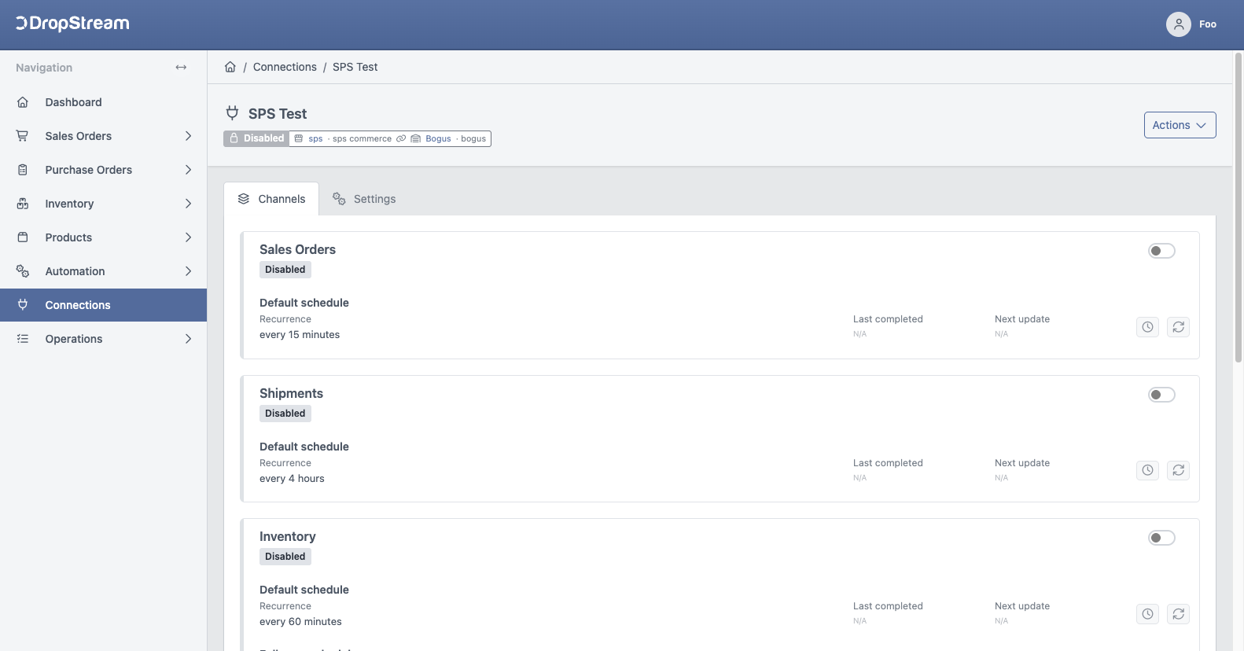Image resolution: width=1244 pixels, height=651 pixels.
Task: Click the 'every 15 minutes' recurrence text
Action: pyautogui.click(x=300, y=335)
